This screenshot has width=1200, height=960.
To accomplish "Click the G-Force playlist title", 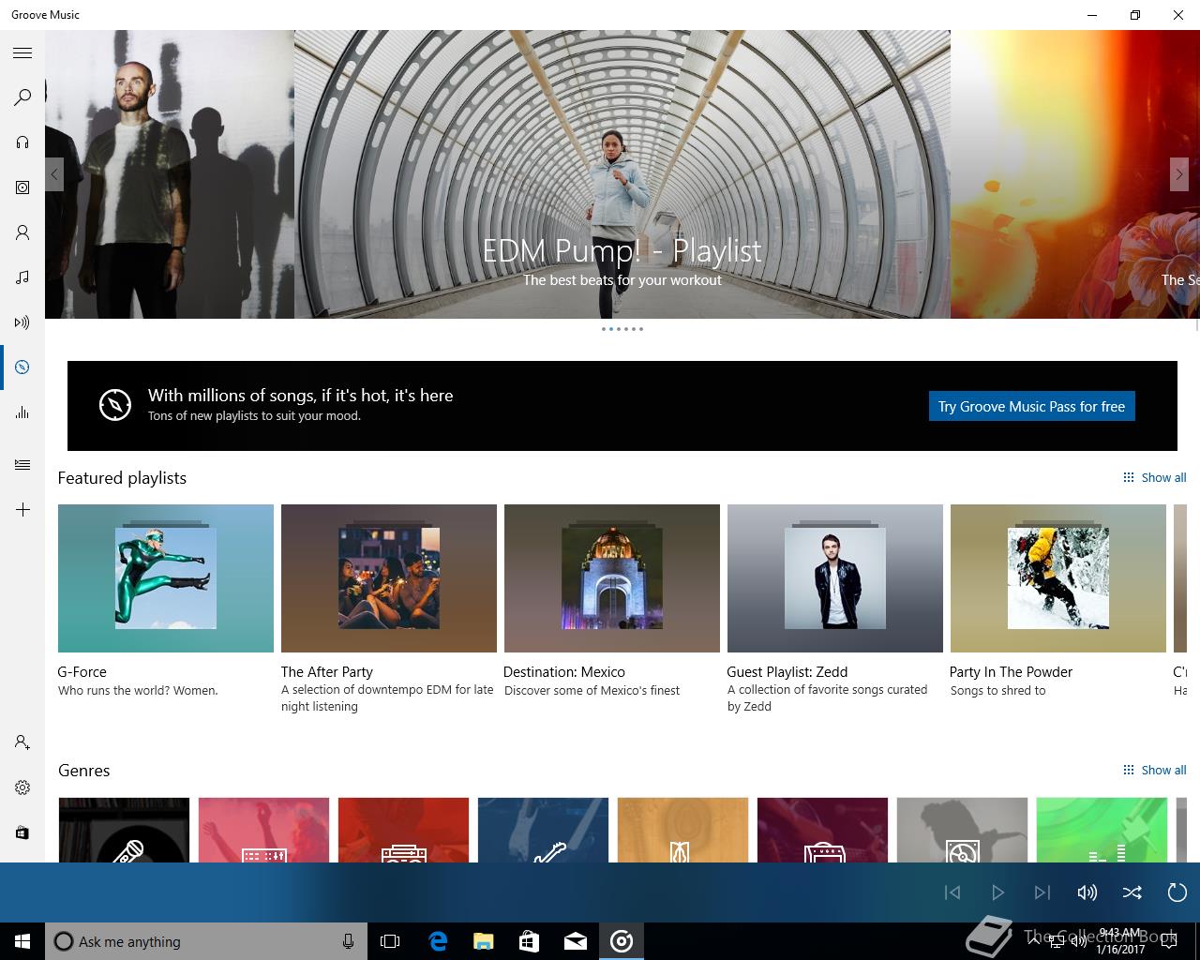I will click(82, 671).
